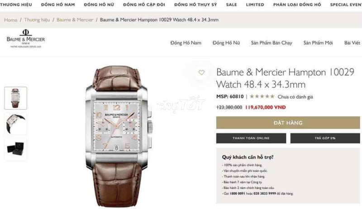The width and height of the screenshot is (362, 209).
Task: Click the ĐẶT HÀNG order button
Action: click(x=288, y=123)
